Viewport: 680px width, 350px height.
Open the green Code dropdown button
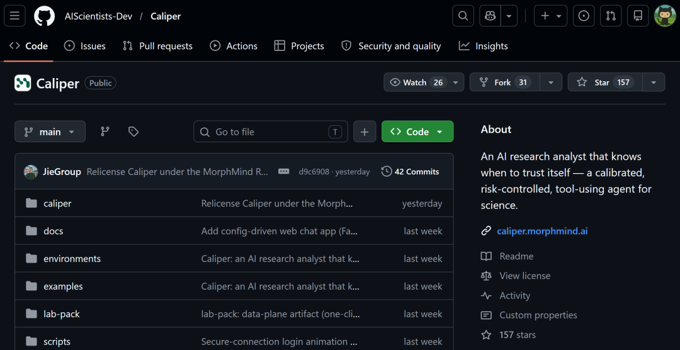(417, 132)
